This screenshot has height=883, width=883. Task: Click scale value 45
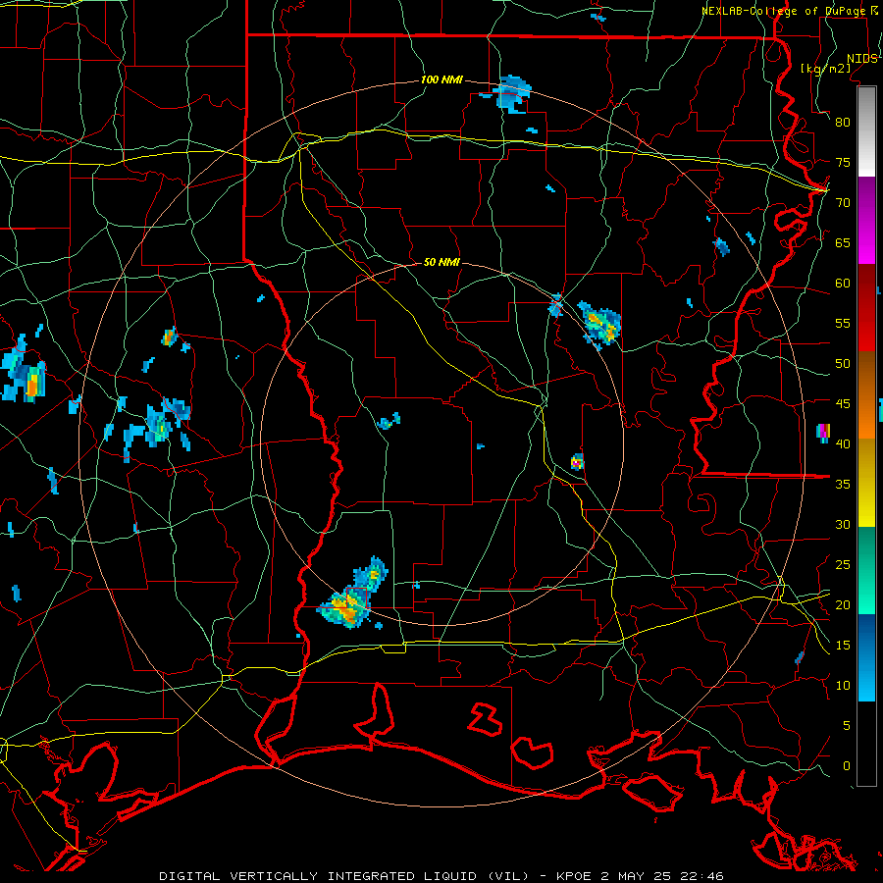point(843,404)
